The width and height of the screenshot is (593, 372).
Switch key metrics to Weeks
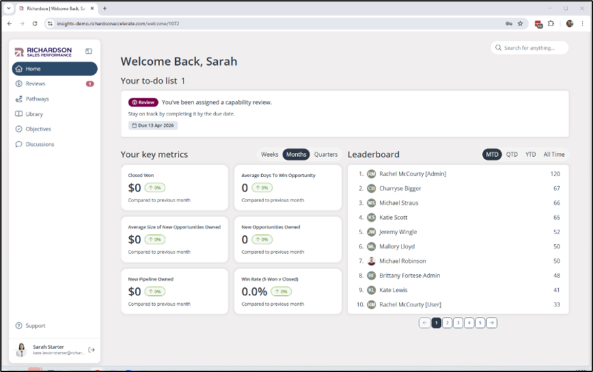(269, 154)
